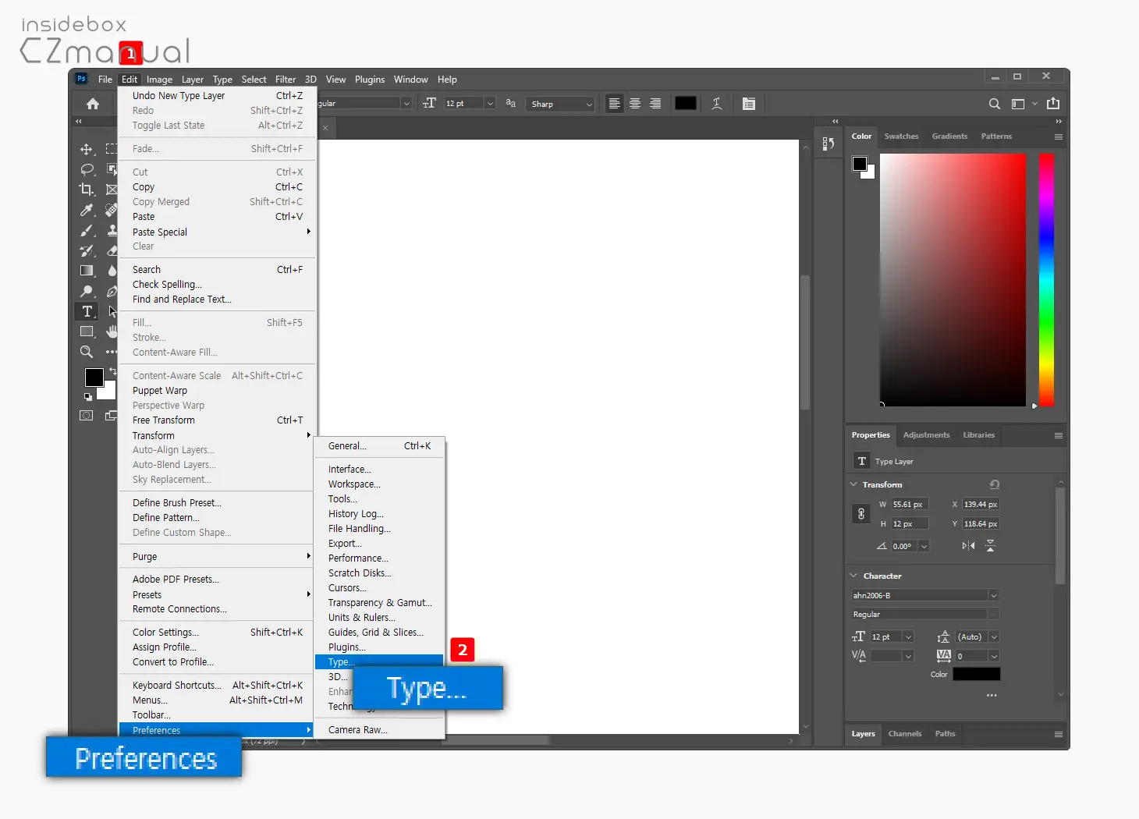Click the Share export icon
The height and width of the screenshot is (819, 1139).
click(x=1053, y=104)
